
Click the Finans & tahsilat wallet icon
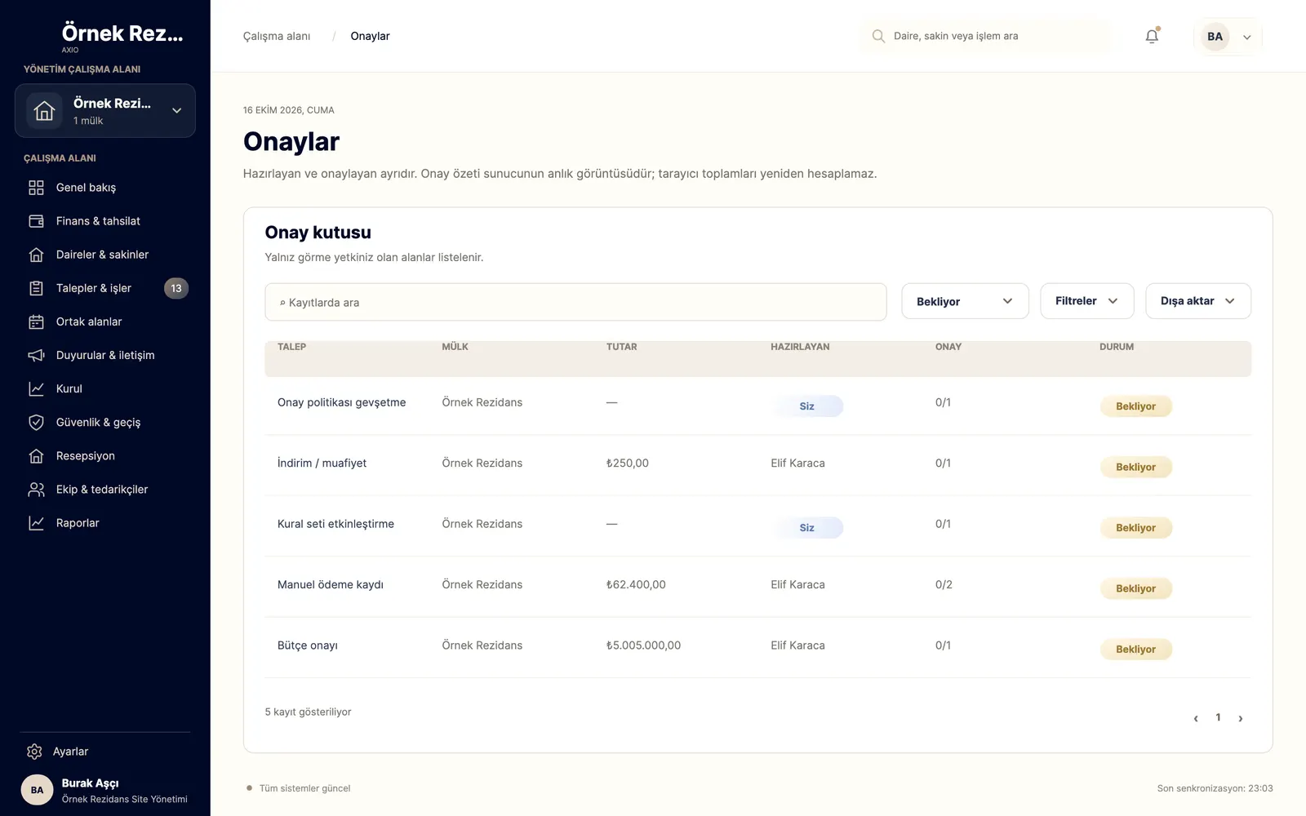coord(36,221)
